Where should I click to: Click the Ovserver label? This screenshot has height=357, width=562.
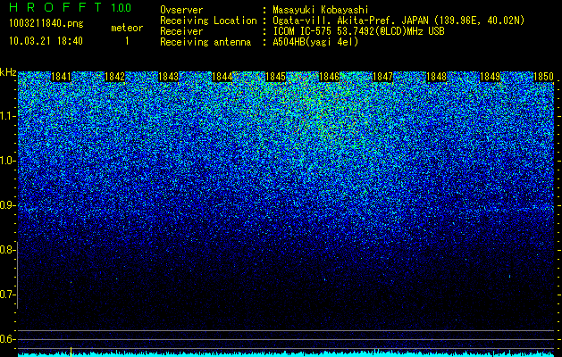tap(181, 10)
